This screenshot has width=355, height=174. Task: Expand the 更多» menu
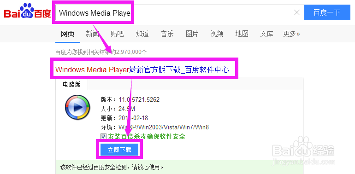coord(291,34)
